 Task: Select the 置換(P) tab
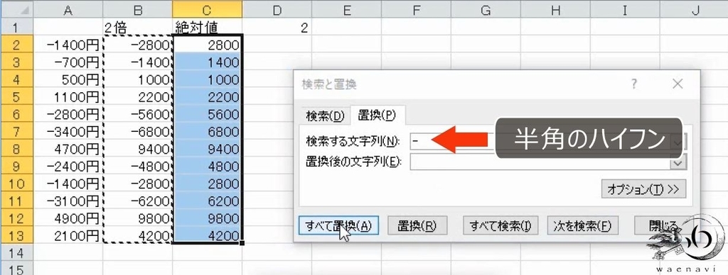377,116
